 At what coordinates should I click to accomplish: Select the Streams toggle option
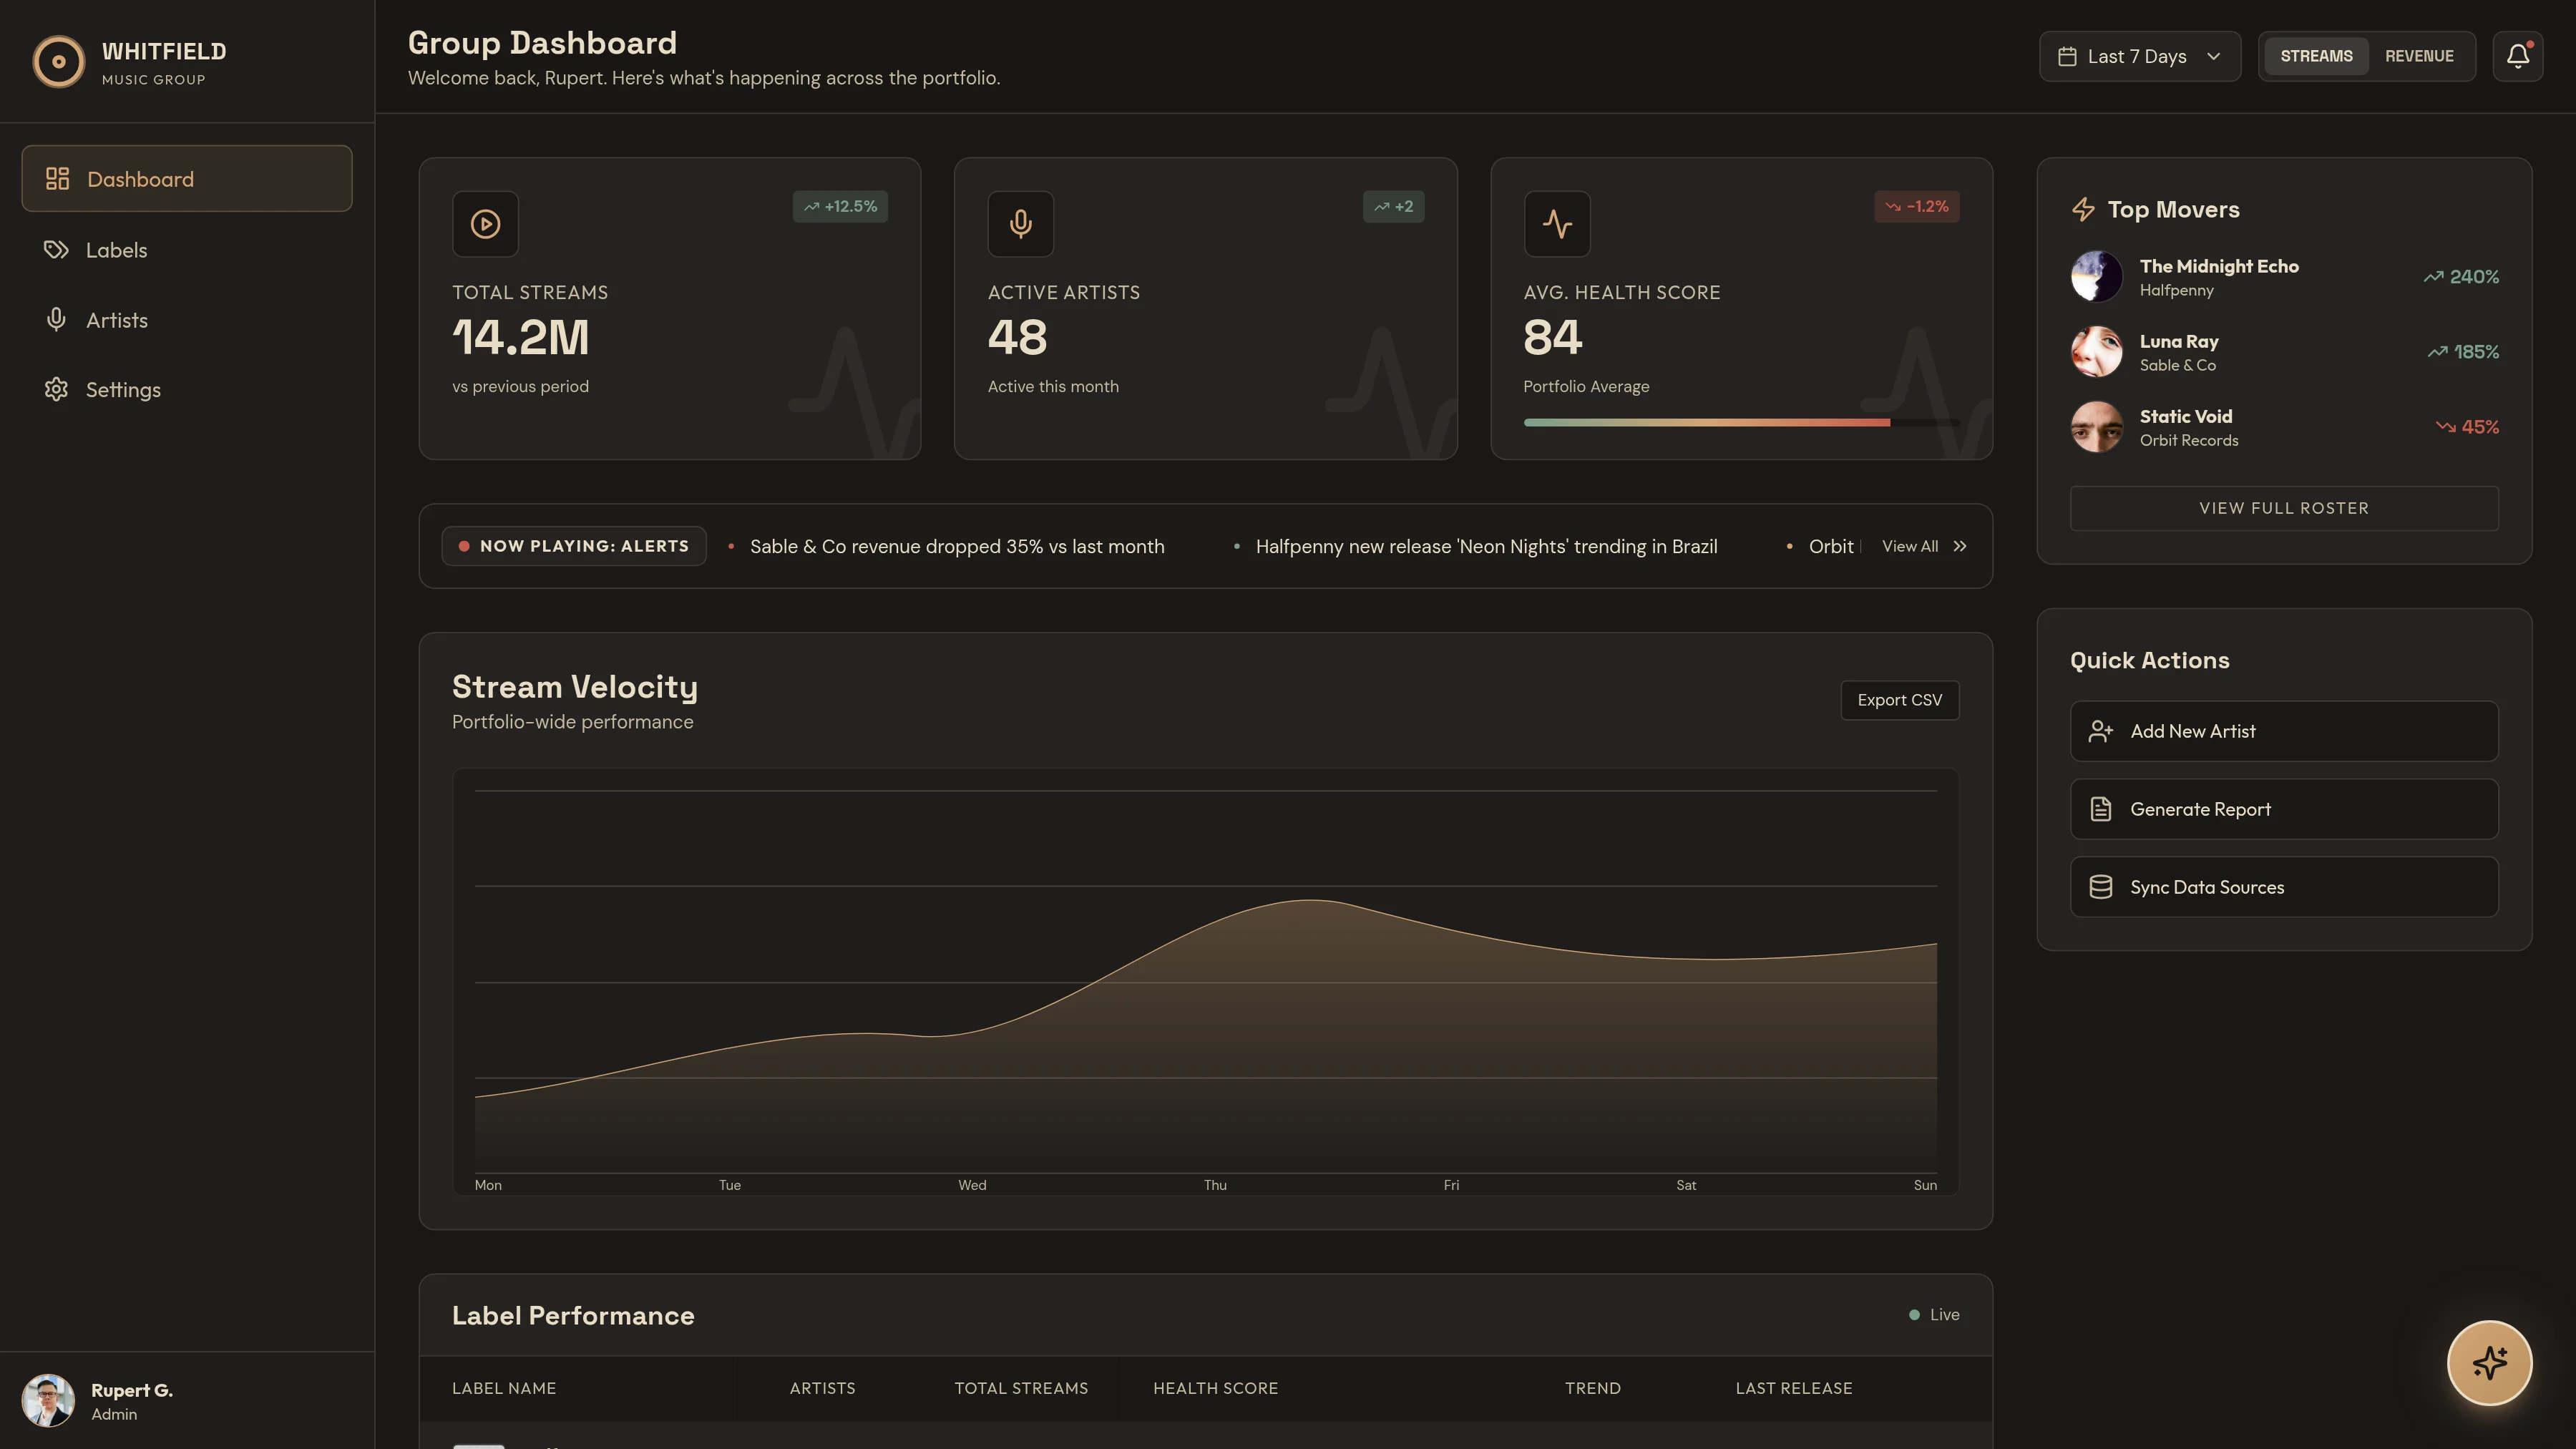pos(2317,56)
